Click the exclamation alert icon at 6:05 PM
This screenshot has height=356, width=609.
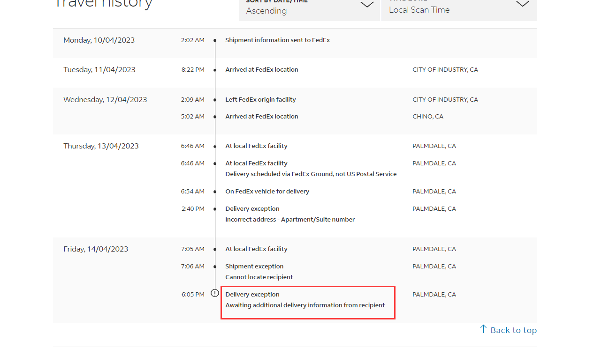(215, 293)
